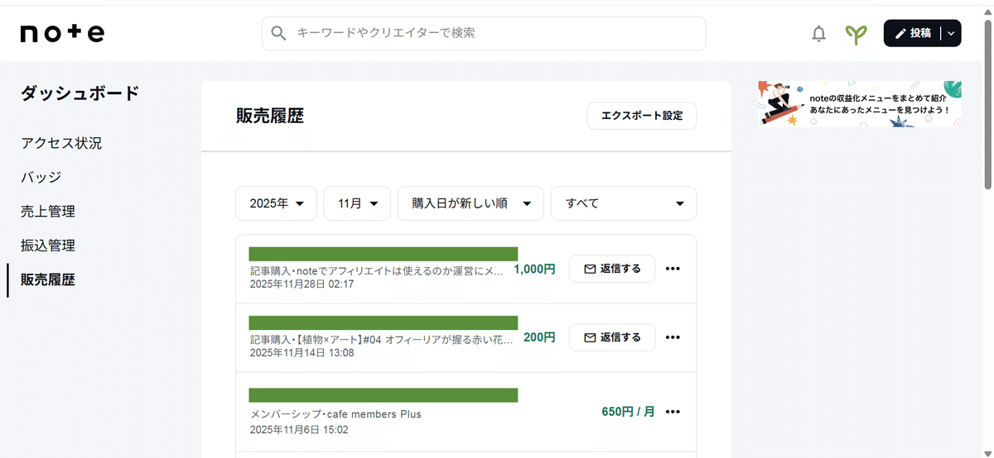Focus the keyword and creator search field

tap(484, 33)
